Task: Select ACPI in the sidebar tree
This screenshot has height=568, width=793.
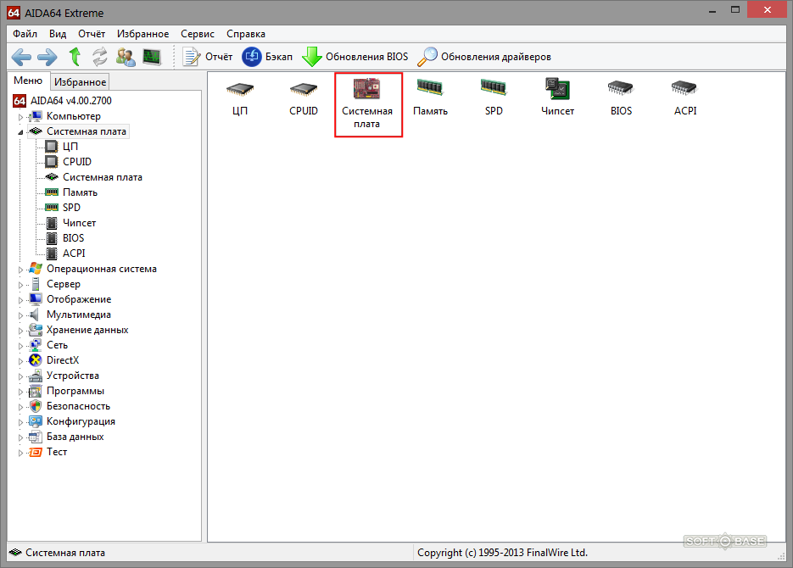Action: [66, 253]
